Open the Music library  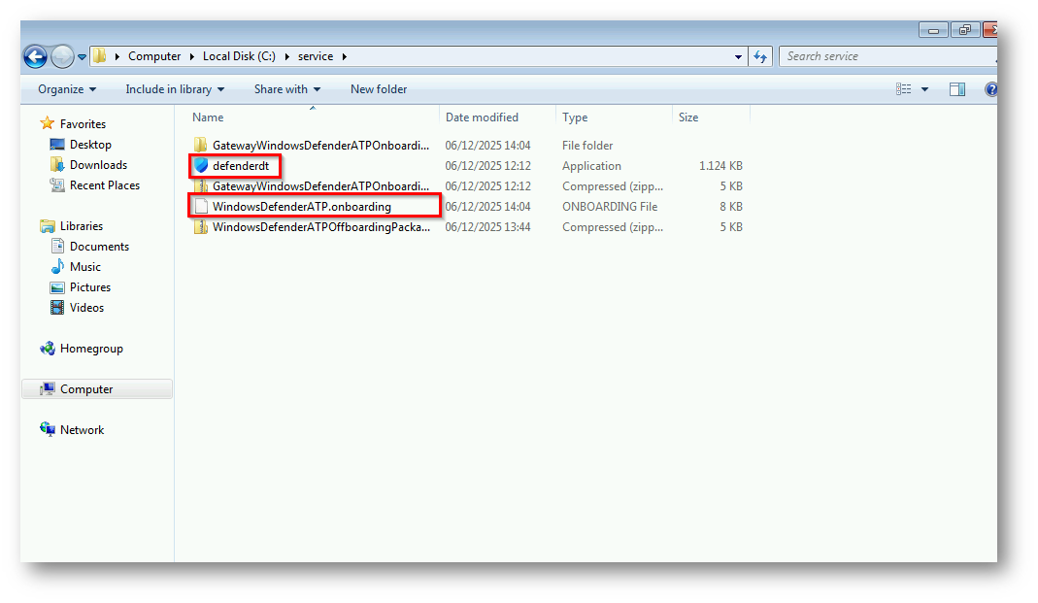pyautogui.click(x=85, y=267)
